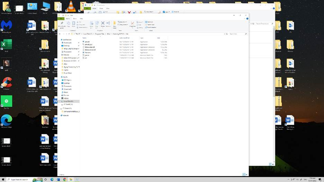Viewport: 324px width, 182px height.
Task: Open the dropdown arrow beneath Properties
Action: [133, 28]
